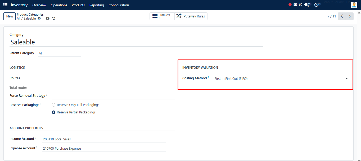Open the Operations menu
This screenshot has height=161, width=361.
(x=59, y=5)
